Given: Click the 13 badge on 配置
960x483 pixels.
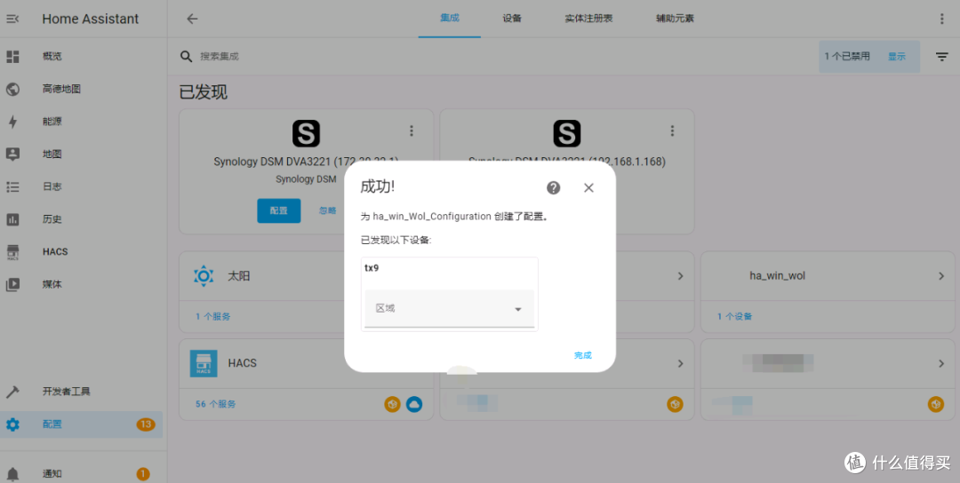Looking at the screenshot, I should pyautogui.click(x=145, y=424).
